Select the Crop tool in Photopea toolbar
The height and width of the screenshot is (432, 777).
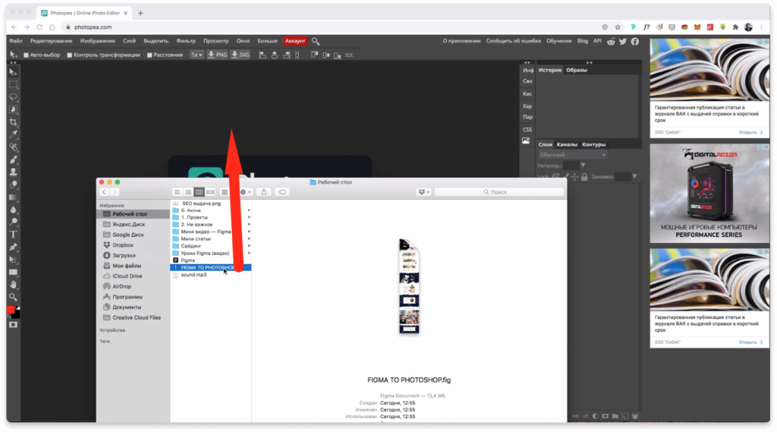click(13, 122)
